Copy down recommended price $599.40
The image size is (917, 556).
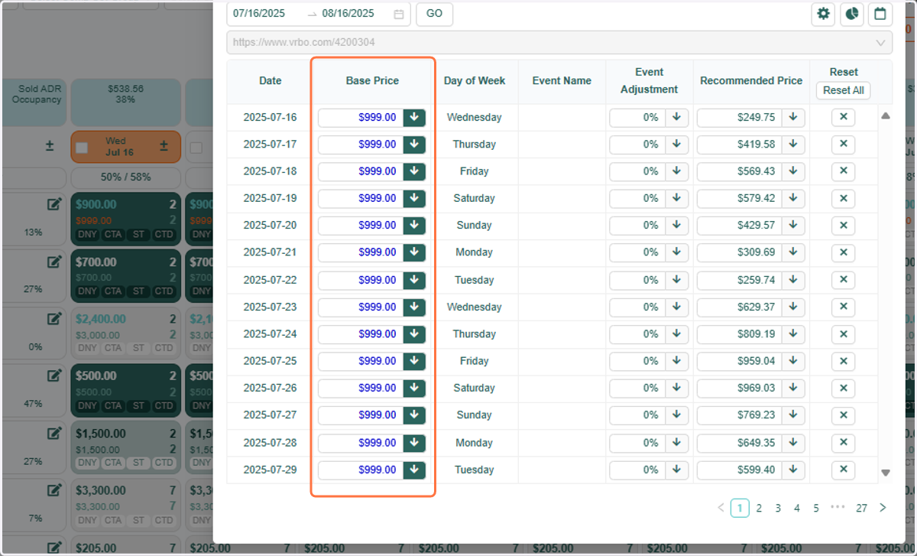(x=793, y=470)
